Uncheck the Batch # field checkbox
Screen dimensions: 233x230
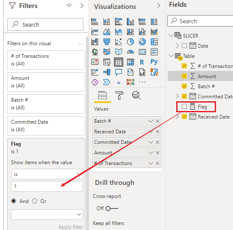[x=184, y=86]
